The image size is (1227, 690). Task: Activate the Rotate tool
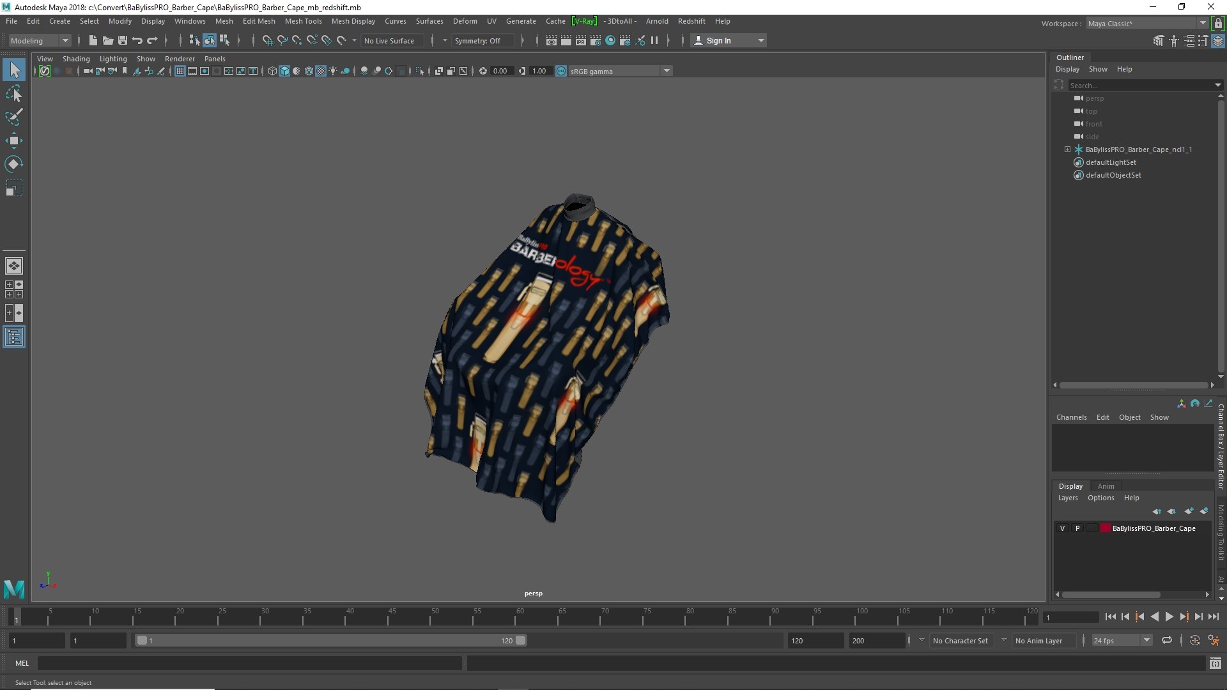14,164
